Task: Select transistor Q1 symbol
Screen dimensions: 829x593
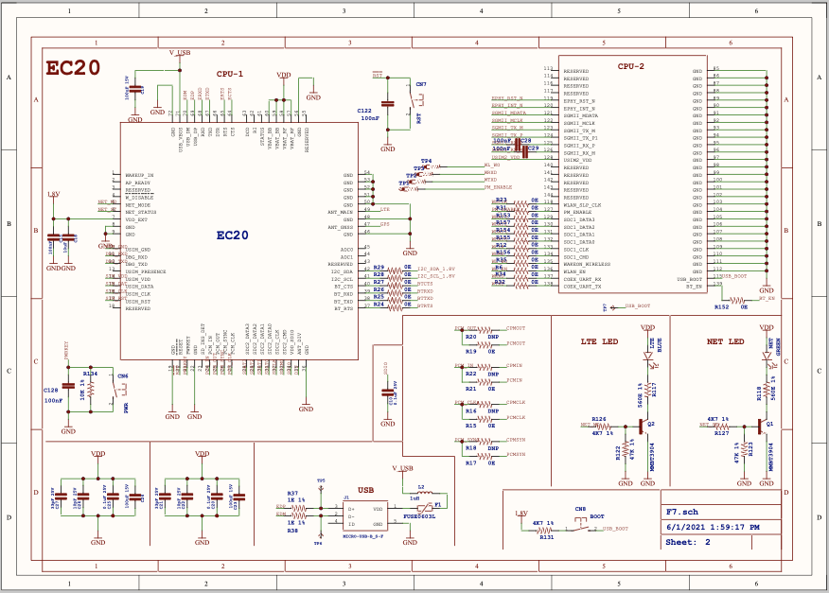Action: click(x=762, y=427)
